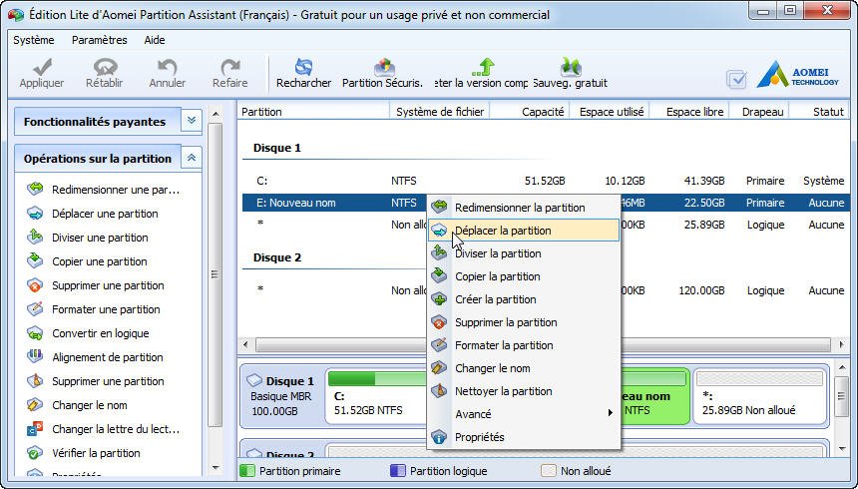Image resolution: width=858 pixels, height=489 pixels.
Task: Click the Disque 1 Basique MBR label
Action: pos(282,396)
